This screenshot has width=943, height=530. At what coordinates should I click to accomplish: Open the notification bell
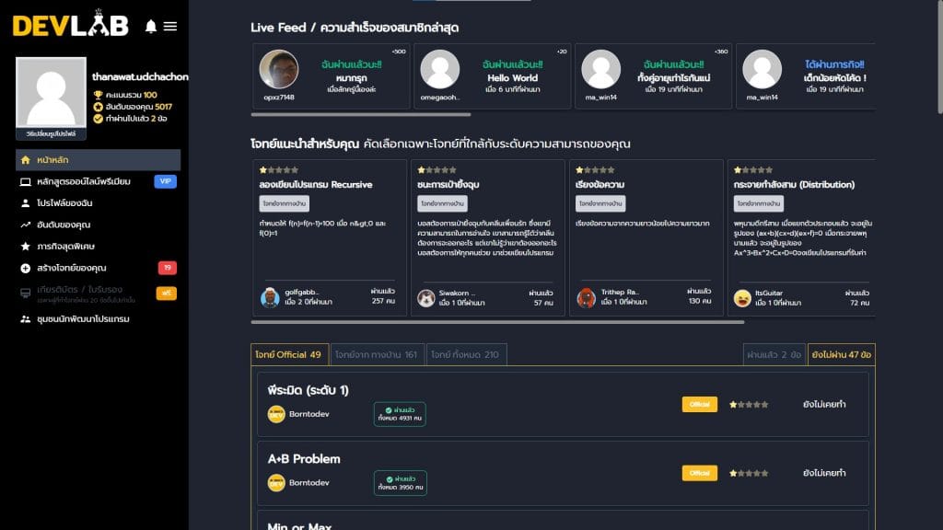coord(151,27)
